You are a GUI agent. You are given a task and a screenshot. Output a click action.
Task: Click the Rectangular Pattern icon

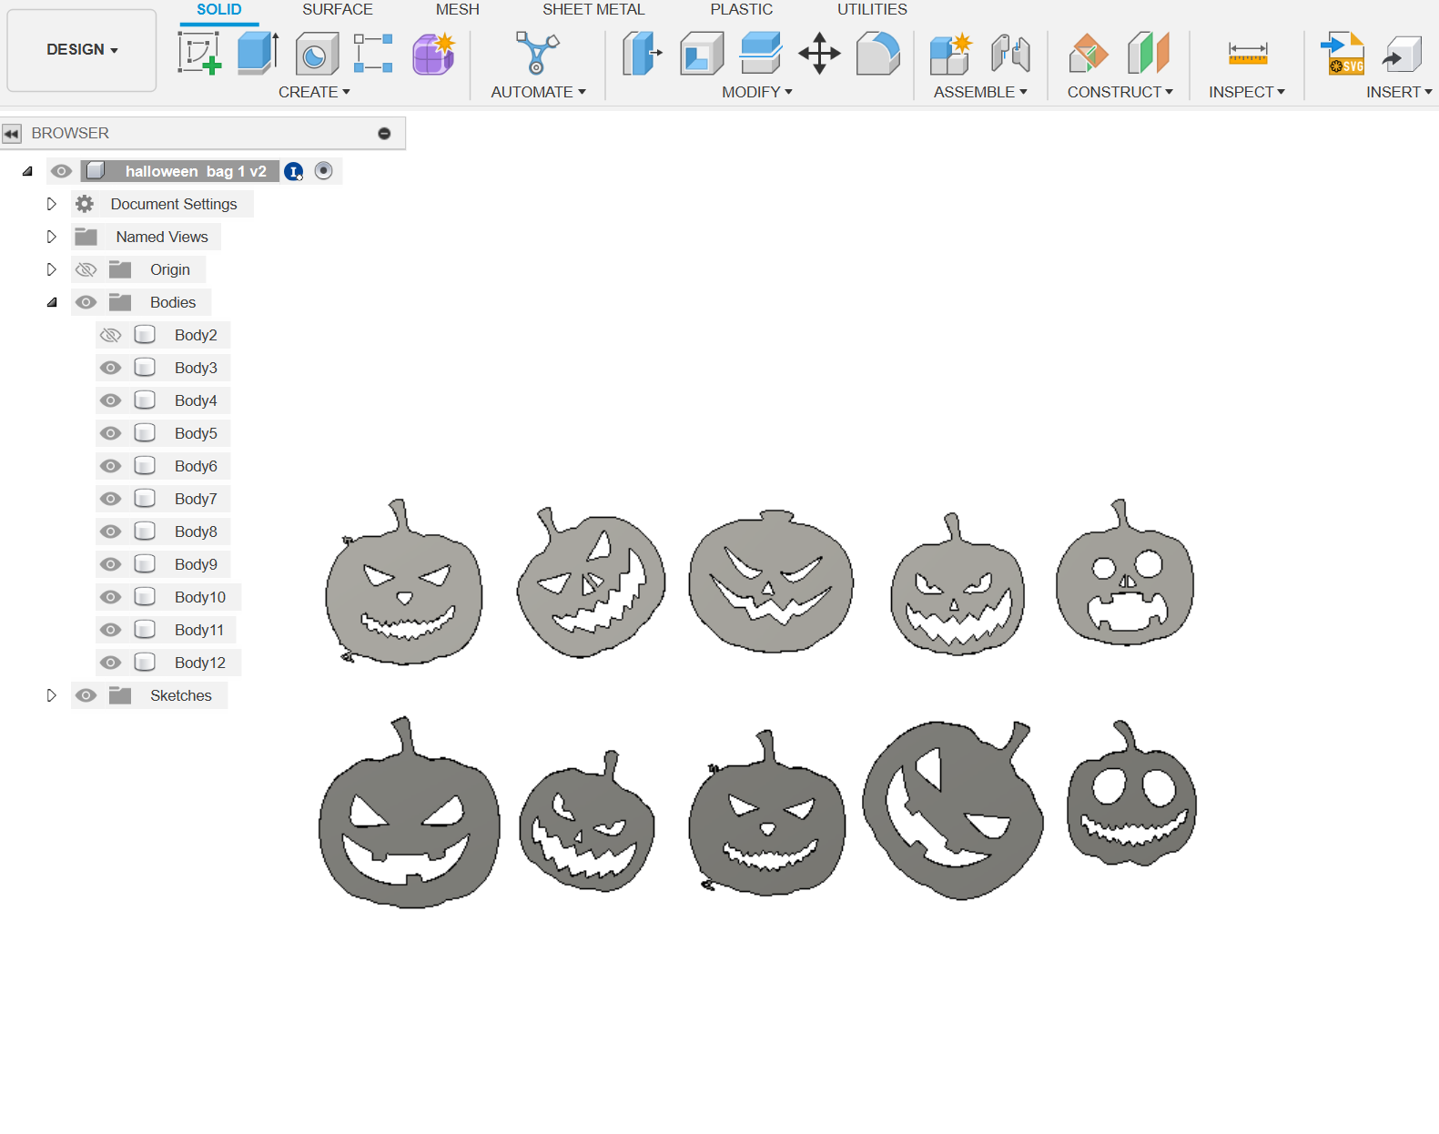point(373,54)
